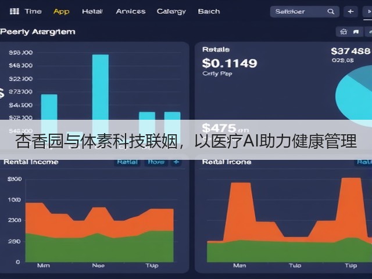Select the Retial filter button

point(127,162)
